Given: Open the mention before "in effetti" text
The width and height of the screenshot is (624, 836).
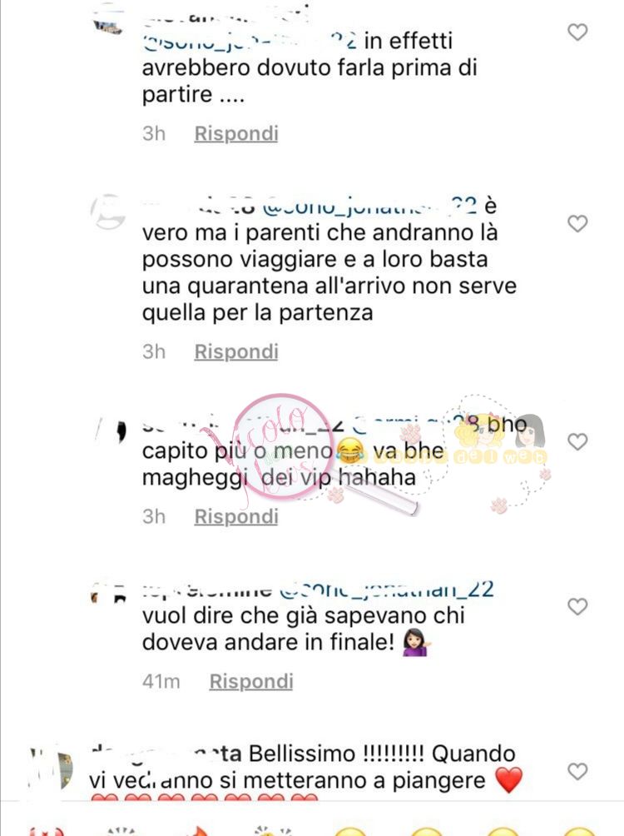Looking at the screenshot, I should pos(250,42).
